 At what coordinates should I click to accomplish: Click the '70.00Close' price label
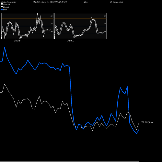tap(147, 122)
